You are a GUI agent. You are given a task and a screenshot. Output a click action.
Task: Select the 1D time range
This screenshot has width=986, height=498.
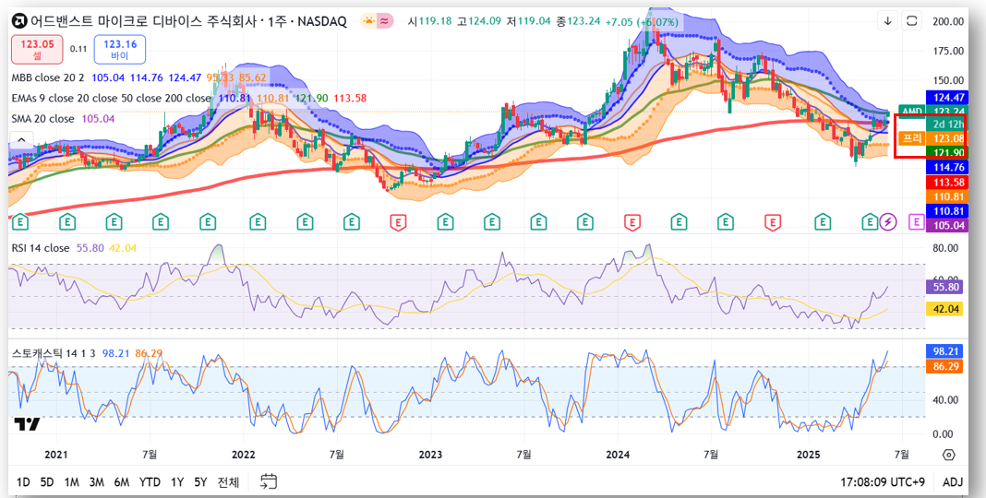[x=23, y=482]
